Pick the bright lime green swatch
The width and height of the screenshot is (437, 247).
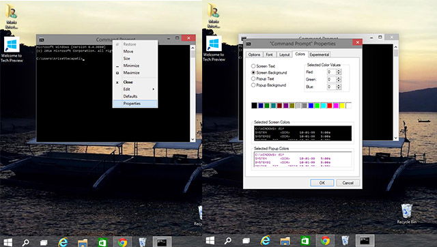click(317, 106)
